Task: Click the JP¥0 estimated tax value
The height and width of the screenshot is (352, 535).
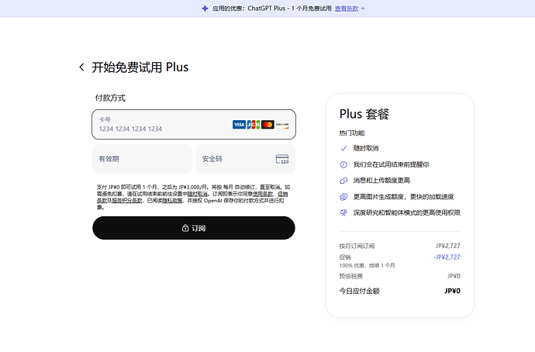Action: pyautogui.click(x=454, y=276)
